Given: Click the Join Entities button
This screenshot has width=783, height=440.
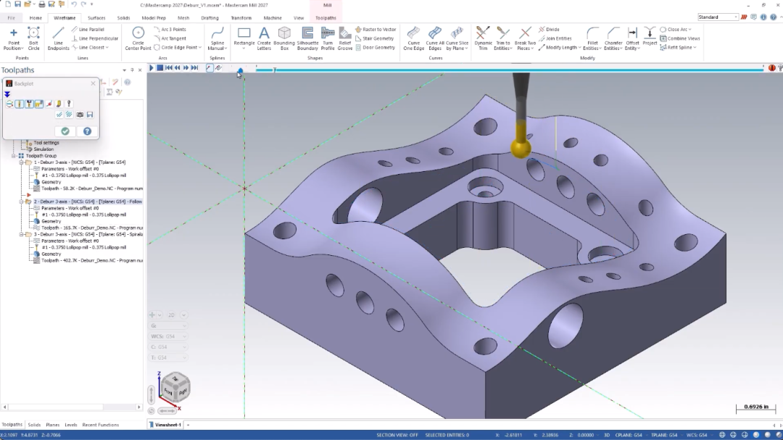Looking at the screenshot, I should click(x=555, y=38).
